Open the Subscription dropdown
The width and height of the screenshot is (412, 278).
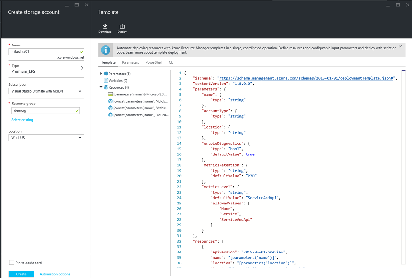tap(46, 91)
